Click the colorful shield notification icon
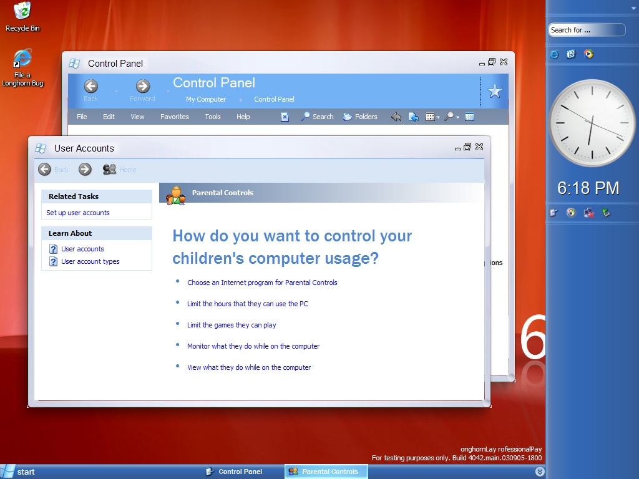 [571, 213]
